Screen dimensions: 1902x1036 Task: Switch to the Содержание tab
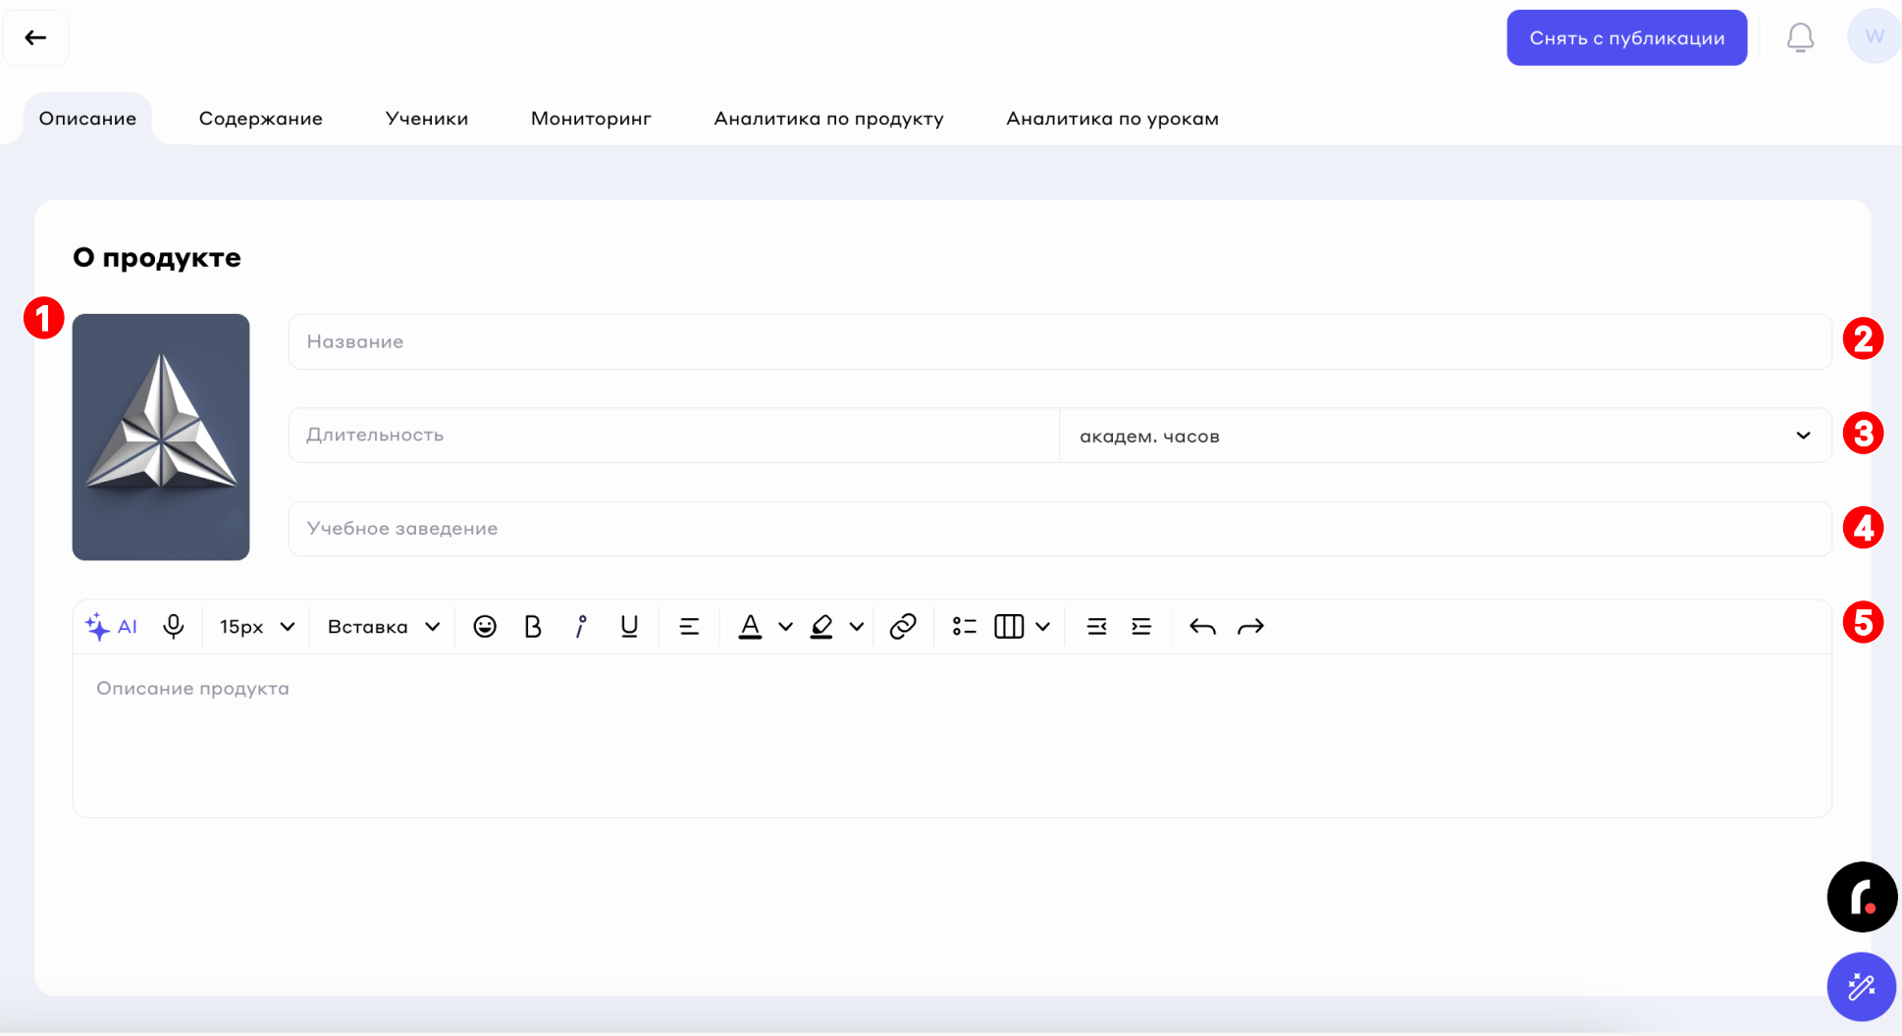tap(260, 119)
